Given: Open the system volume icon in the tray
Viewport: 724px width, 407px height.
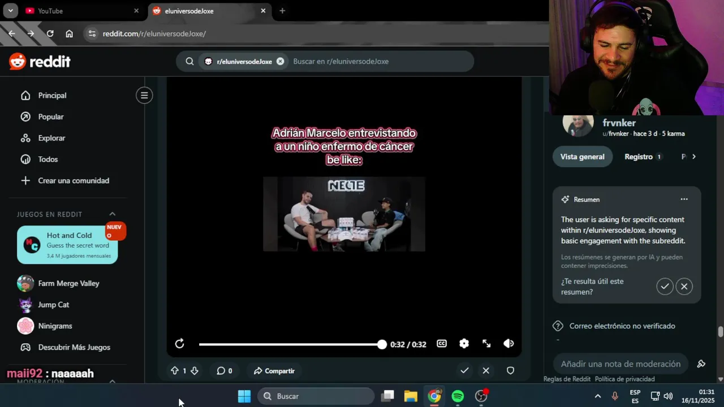Looking at the screenshot, I should coord(668,396).
